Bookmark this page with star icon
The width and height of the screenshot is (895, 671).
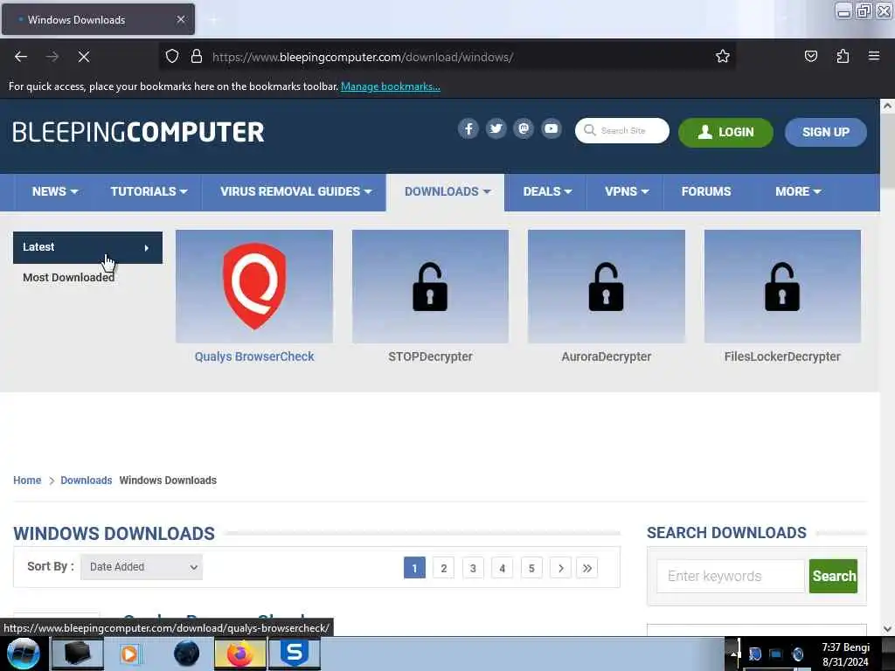pyautogui.click(x=723, y=57)
